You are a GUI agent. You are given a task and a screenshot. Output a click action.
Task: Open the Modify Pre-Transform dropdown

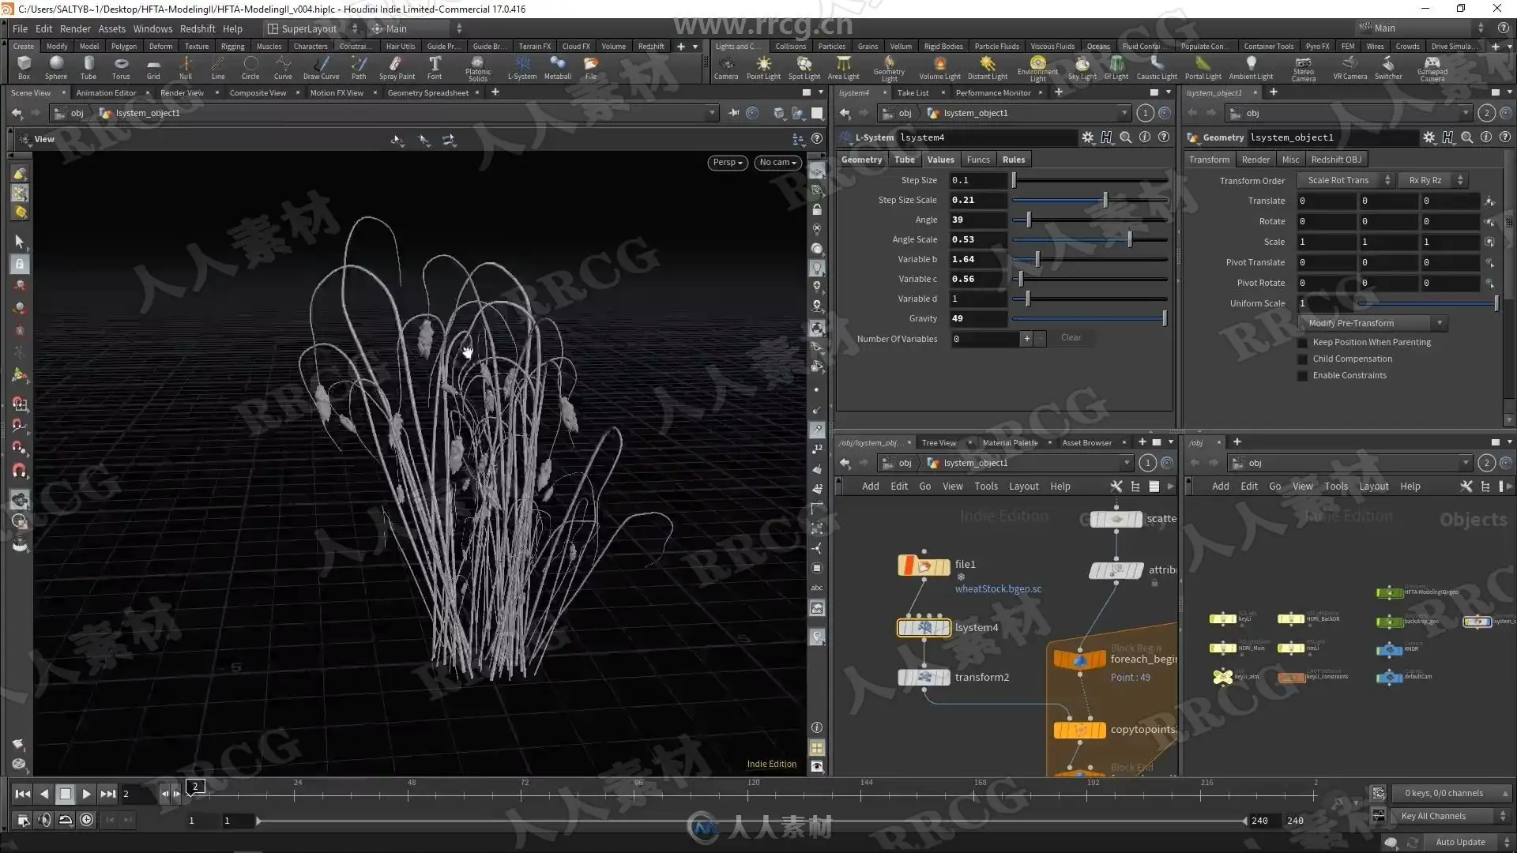(x=1372, y=323)
